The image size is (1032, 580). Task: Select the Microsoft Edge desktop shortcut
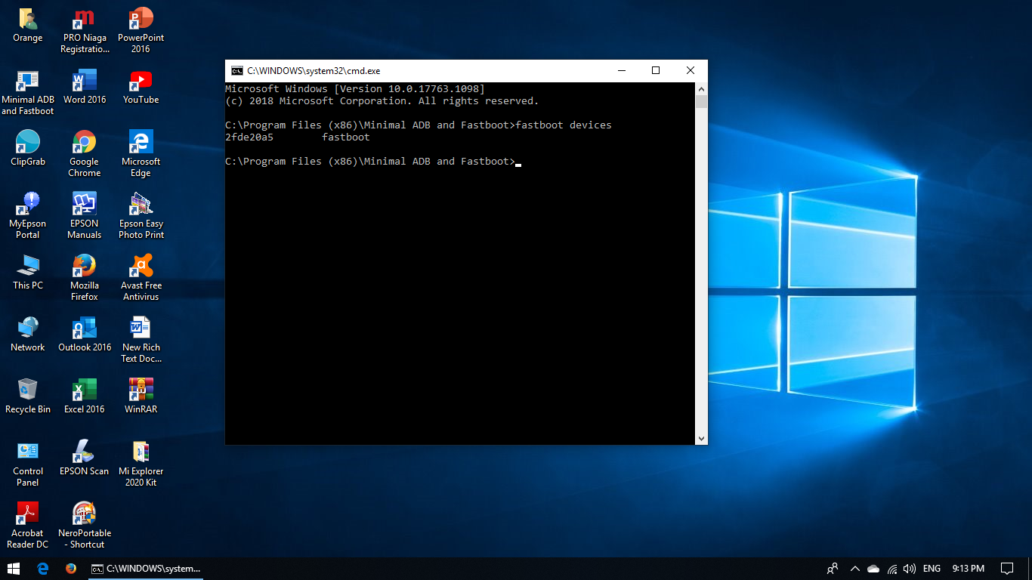coord(141,155)
